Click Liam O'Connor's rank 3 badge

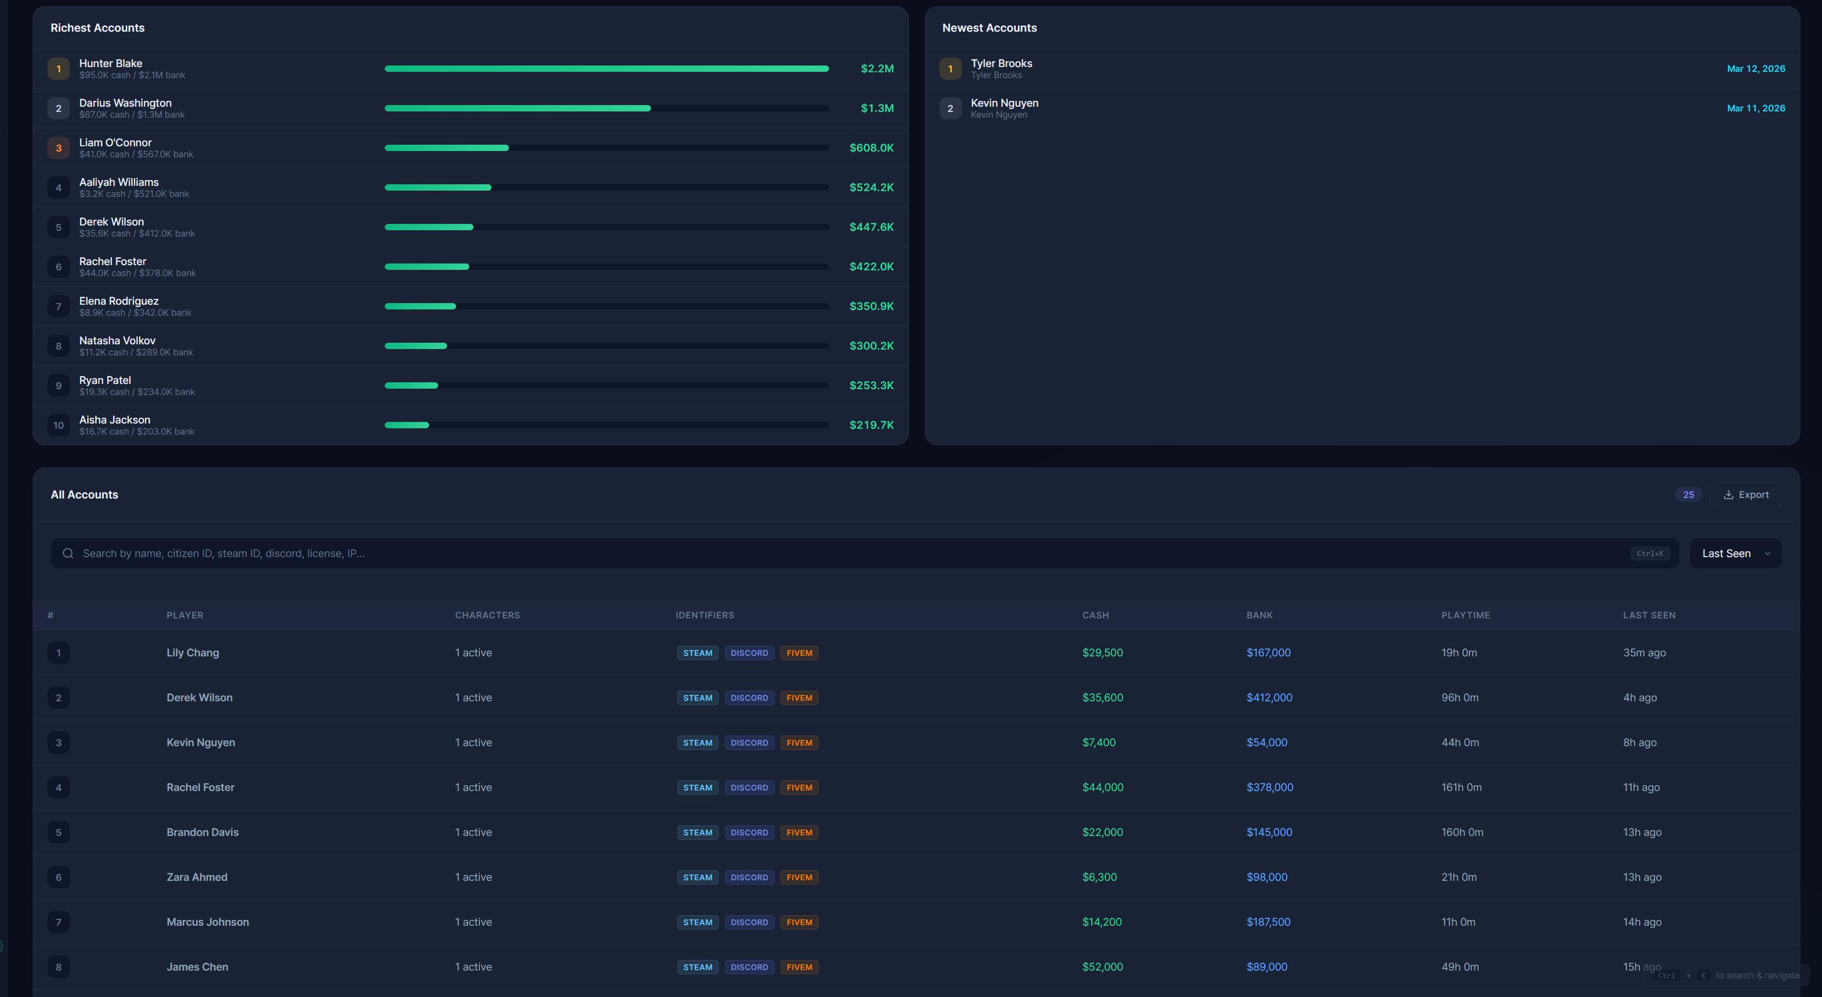coord(59,148)
